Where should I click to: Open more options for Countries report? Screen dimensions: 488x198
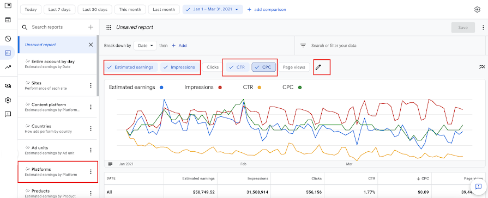pos(91,128)
